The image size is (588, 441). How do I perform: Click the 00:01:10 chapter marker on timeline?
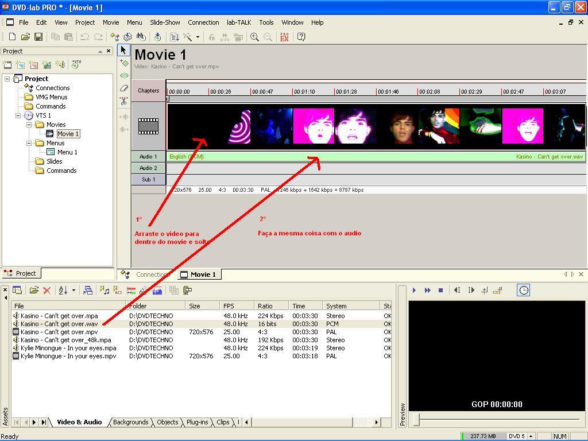click(304, 91)
